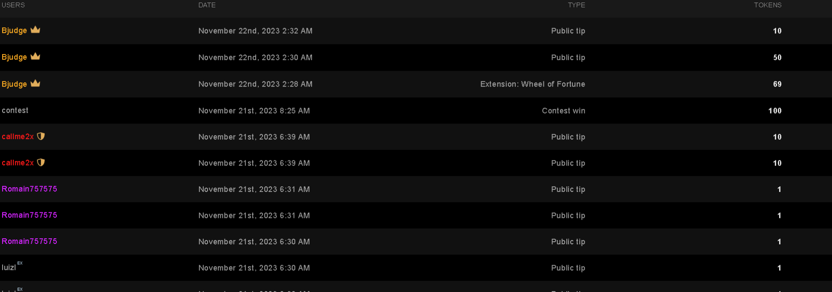Screen dimensions: 832x292
Task: Click the shield badge on the lower callme2x row
Action: (x=41, y=162)
